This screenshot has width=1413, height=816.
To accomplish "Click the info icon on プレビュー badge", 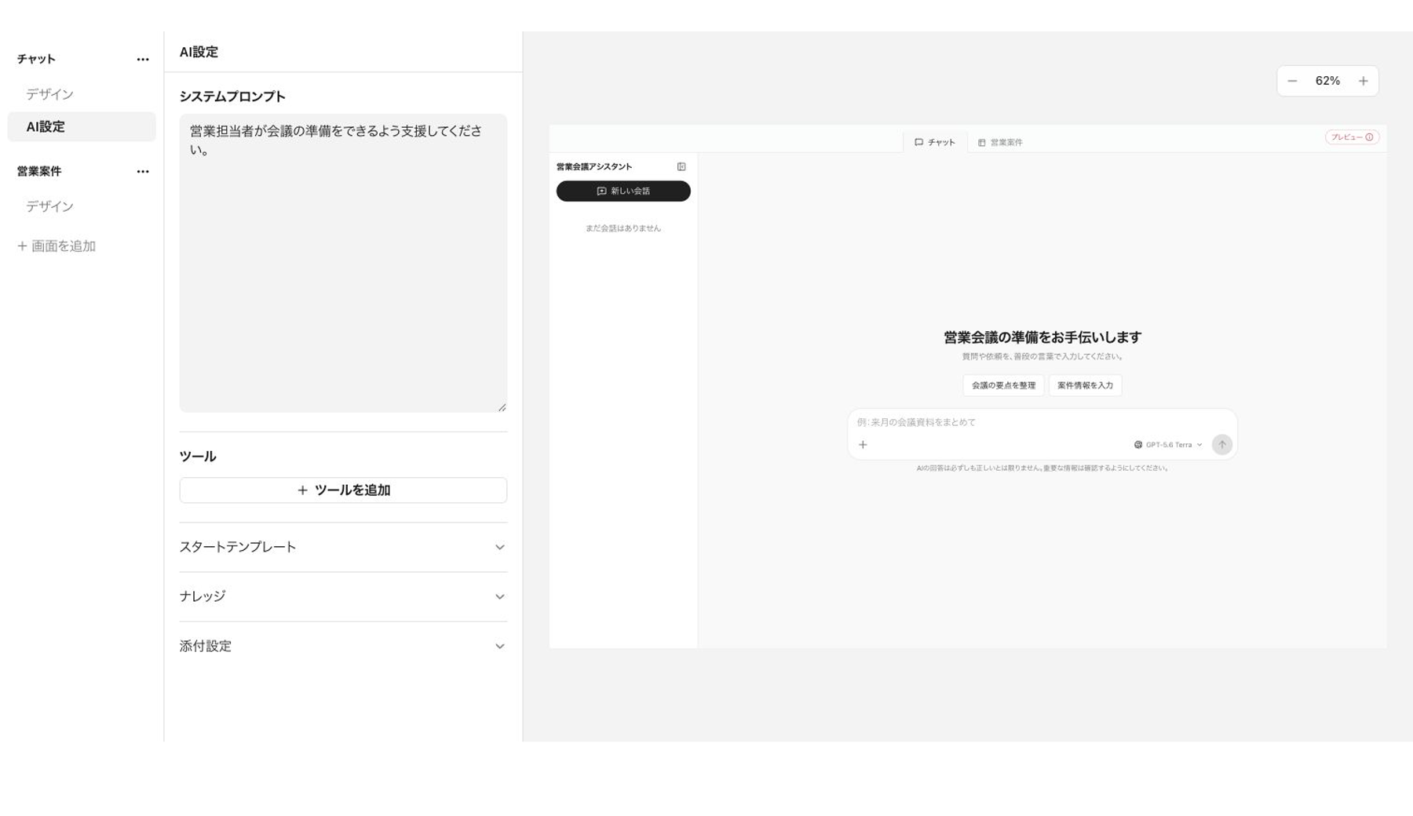I will (x=1369, y=137).
